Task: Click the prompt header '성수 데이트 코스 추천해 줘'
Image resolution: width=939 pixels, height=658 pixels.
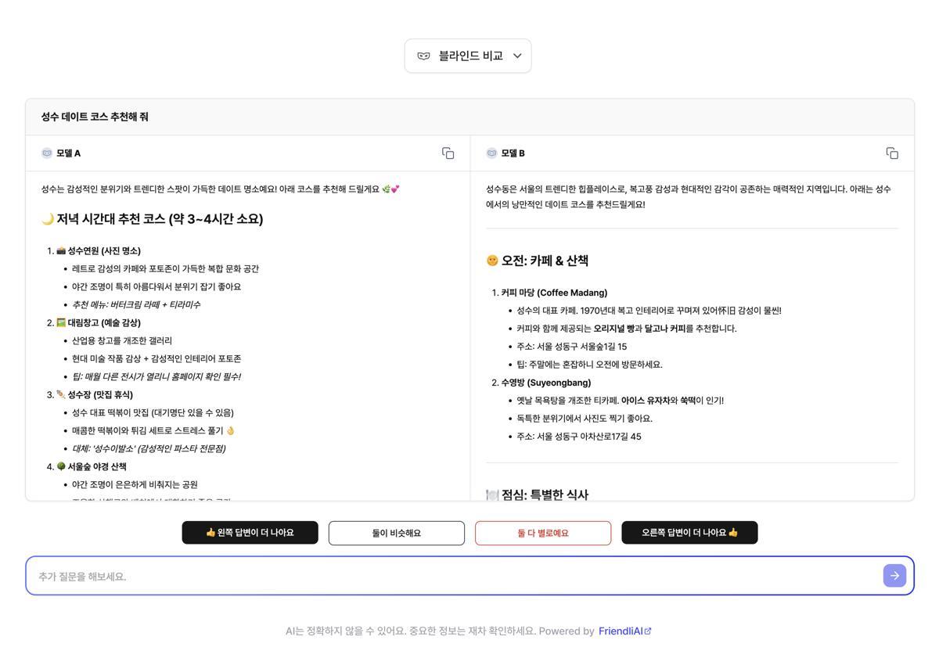Action: [x=96, y=116]
